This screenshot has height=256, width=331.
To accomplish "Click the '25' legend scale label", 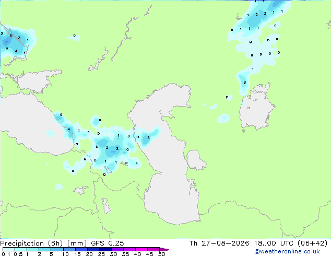I will (x=101, y=254).
